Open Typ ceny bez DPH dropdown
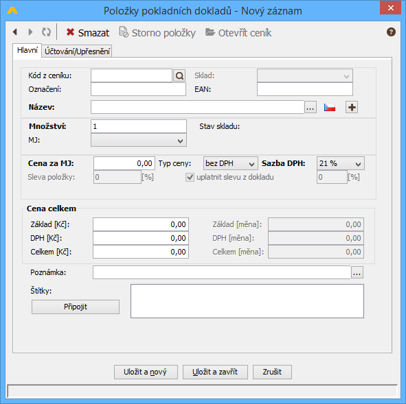This screenshot has width=406, height=404. point(230,164)
